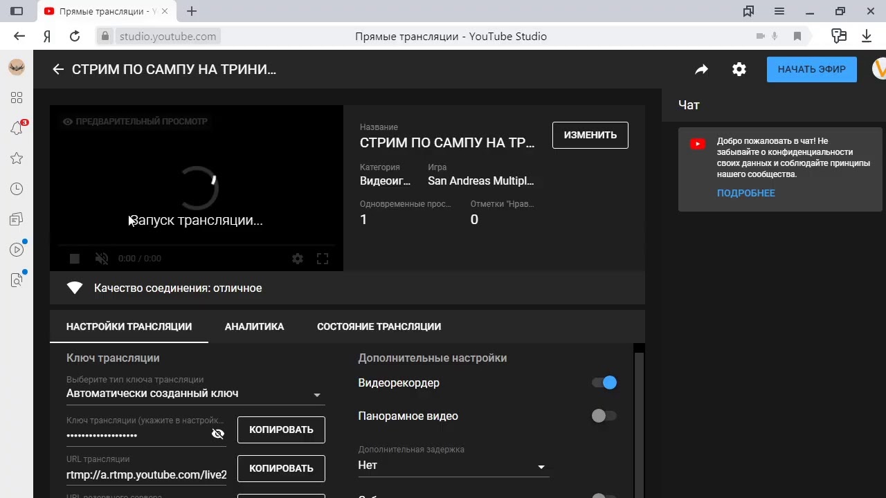This screenshot has width=886, height=498.
Task: Click the stream title СТРИМ ПО САМПУ НА ТР...
Action: coord(447,143)
